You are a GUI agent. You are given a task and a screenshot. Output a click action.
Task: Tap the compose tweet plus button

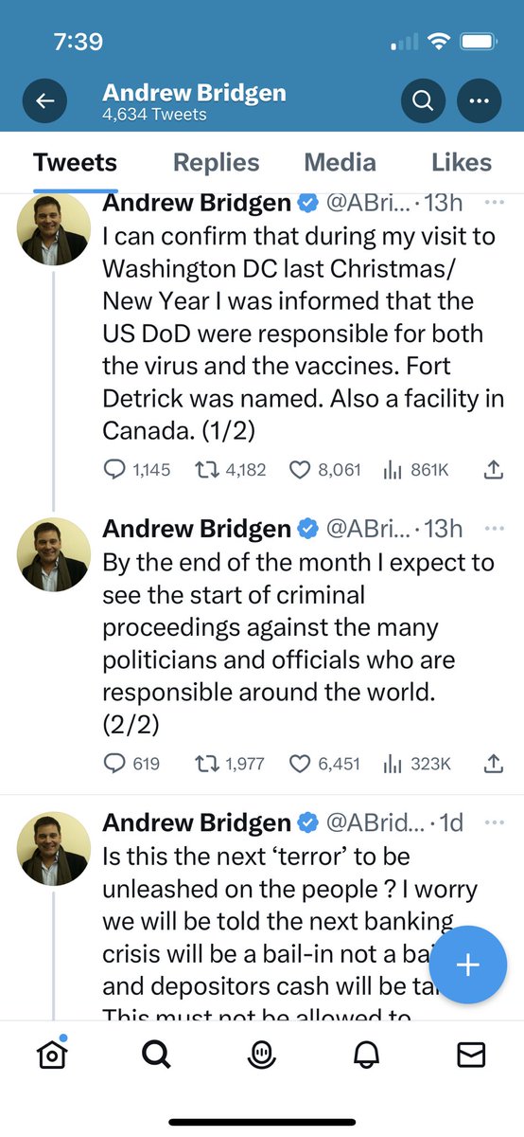coord(468,965)
